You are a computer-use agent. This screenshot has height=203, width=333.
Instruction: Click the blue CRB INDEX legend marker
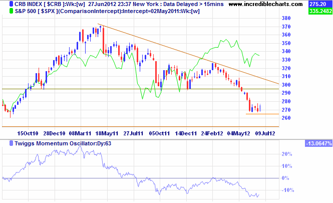11,4
